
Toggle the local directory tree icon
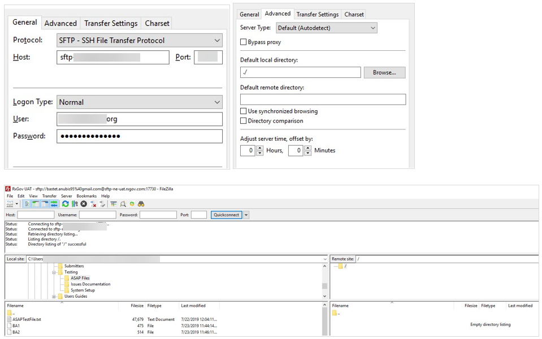click(36, 204)
